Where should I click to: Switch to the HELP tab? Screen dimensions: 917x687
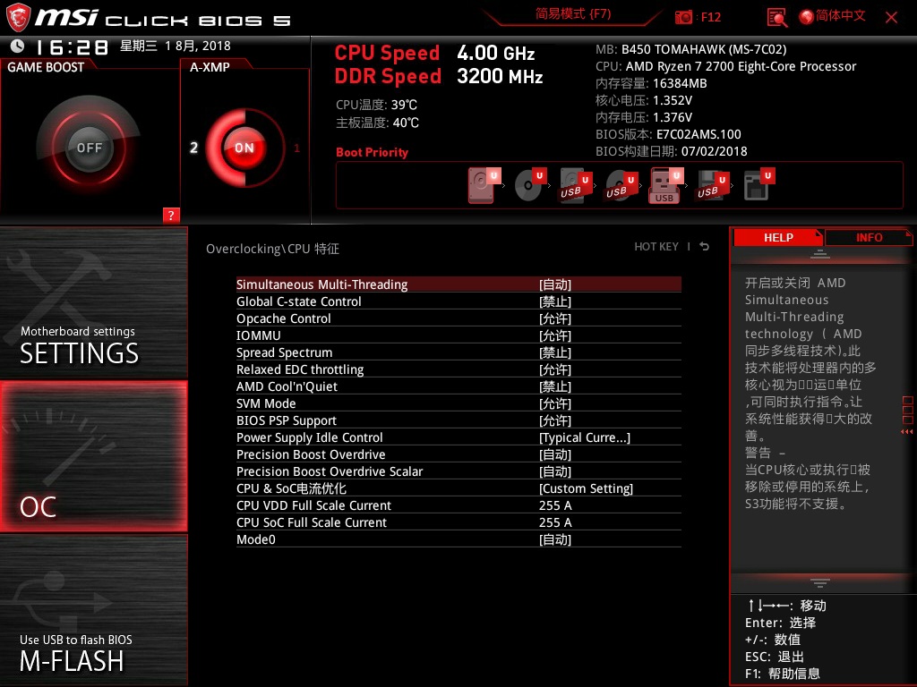point(778,237)
